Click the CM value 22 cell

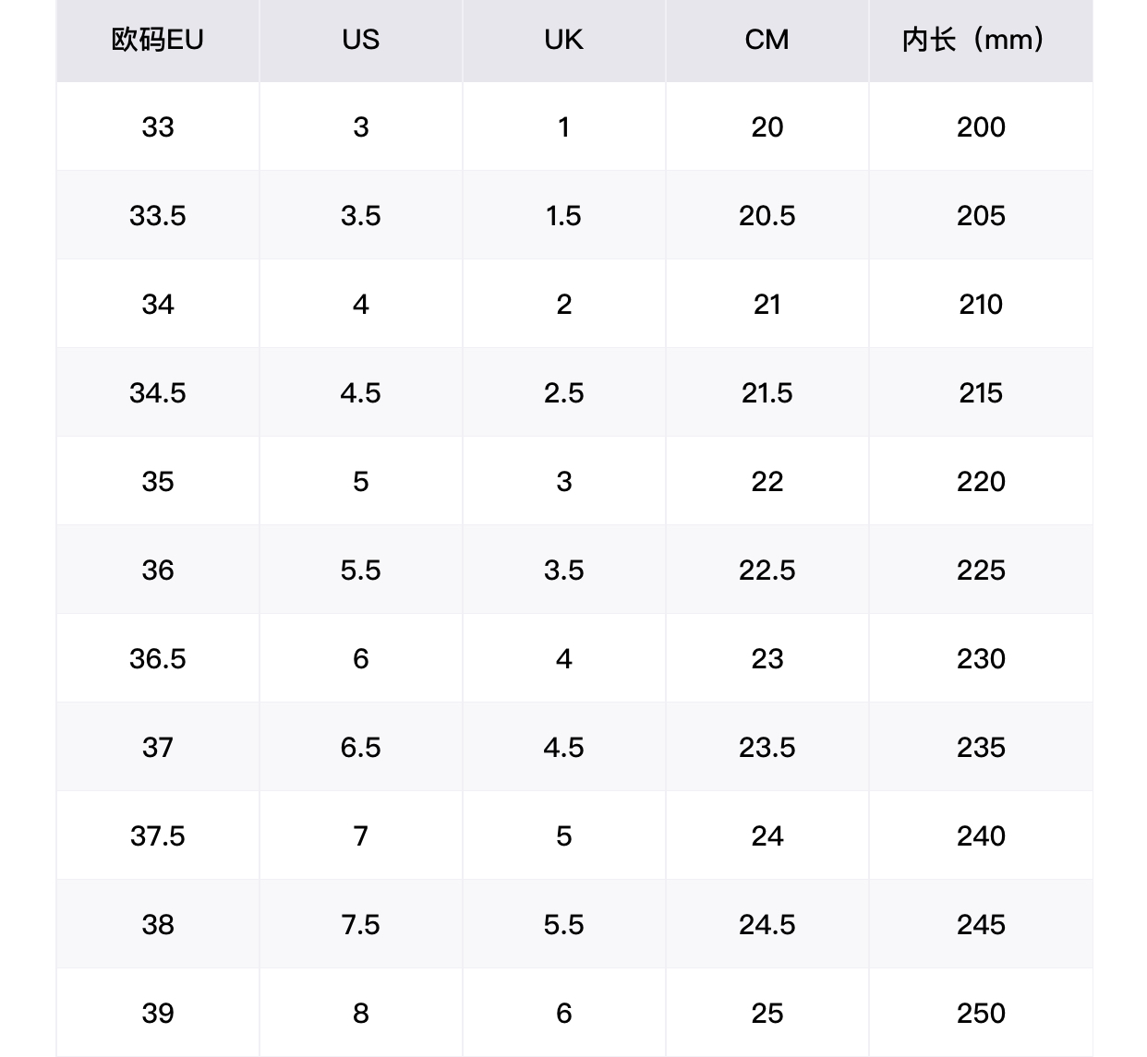pyautogui.click(x=767, y=481)
